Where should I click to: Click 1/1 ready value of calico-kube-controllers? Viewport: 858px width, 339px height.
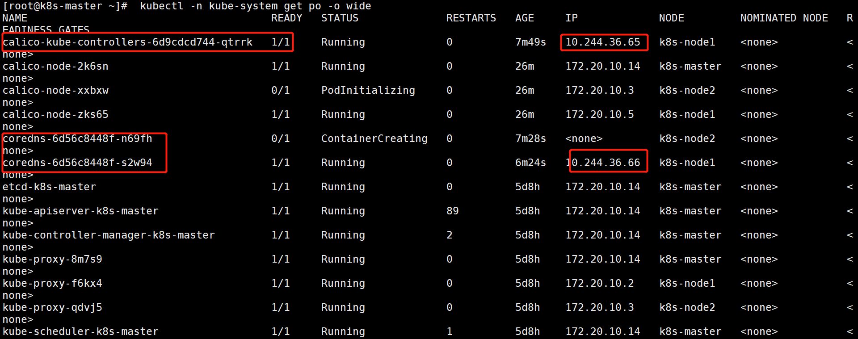[280, 42]
